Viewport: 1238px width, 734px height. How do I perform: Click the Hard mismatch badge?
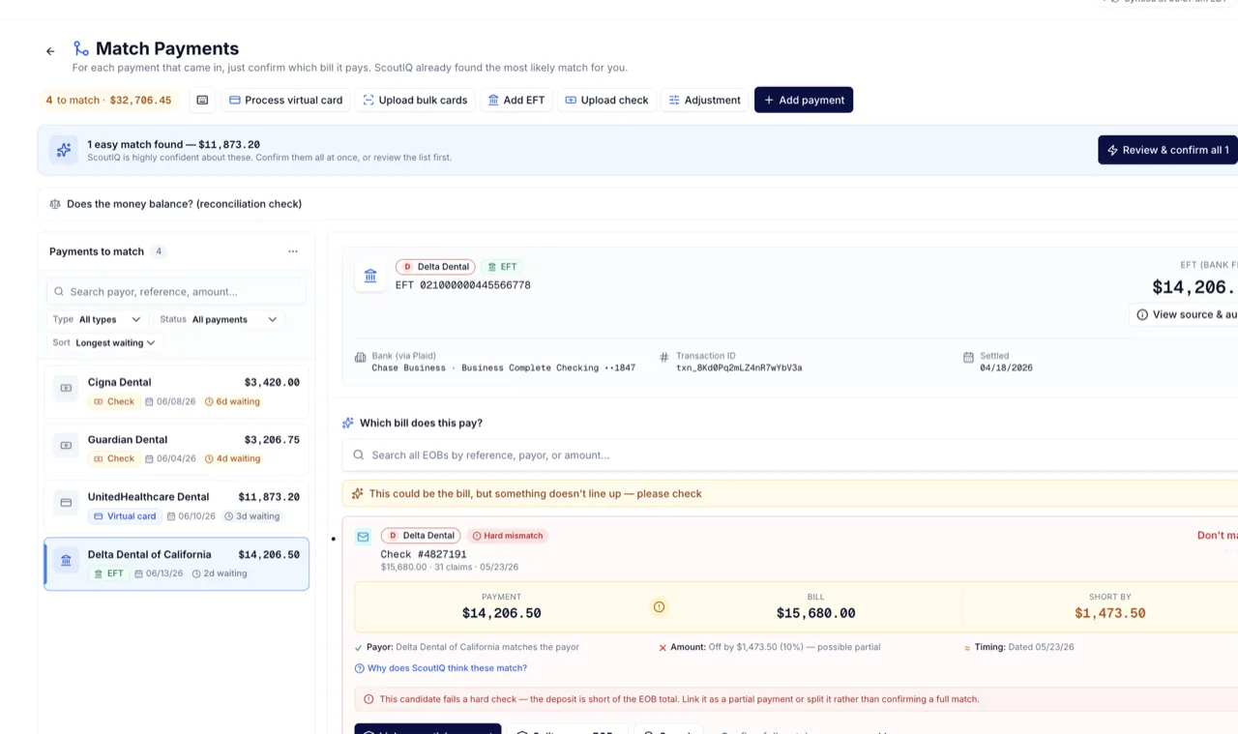tap(508, 536)
